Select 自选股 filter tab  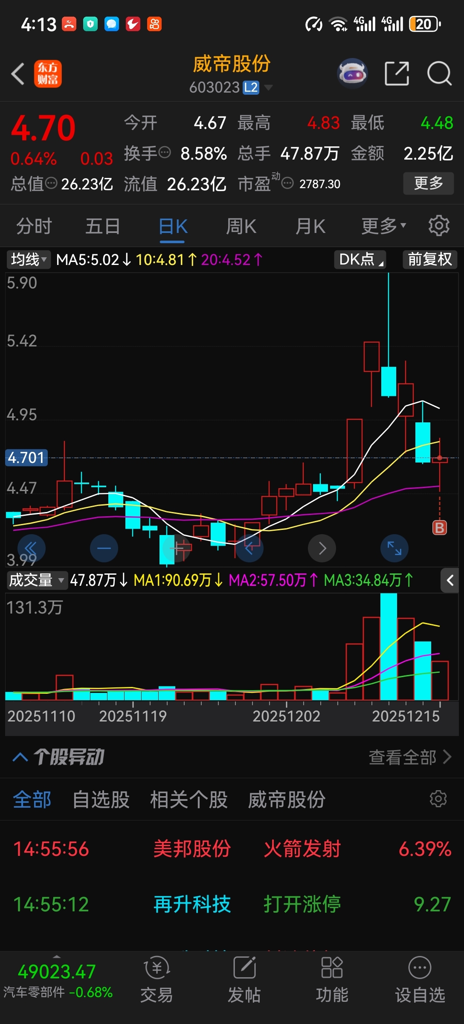coord(101,799)
